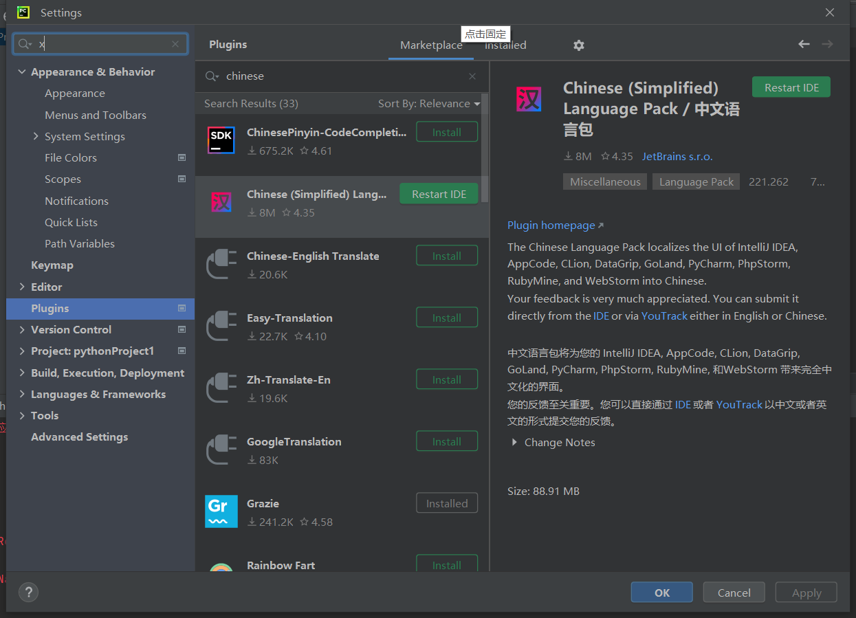856x618 pixels.
Task: Click the Chinese Simplified Language Pack list icon
Action: (221, 202)
